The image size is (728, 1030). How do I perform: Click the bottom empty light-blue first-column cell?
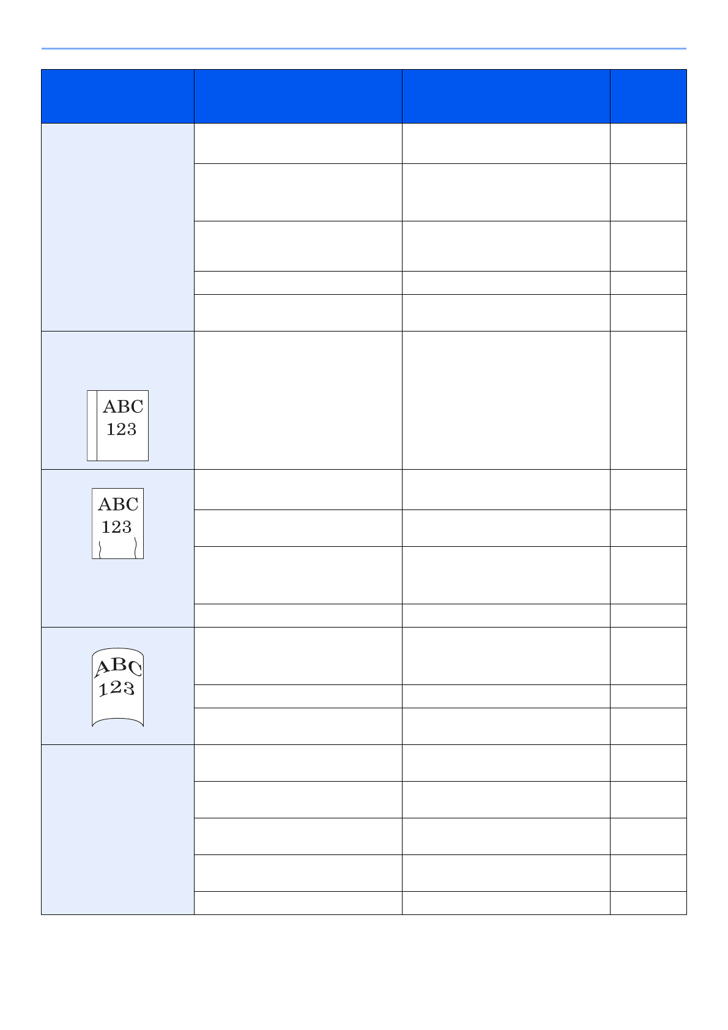pyautogui.click(x=117, y=829)
